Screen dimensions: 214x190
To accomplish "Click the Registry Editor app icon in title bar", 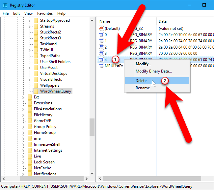I will [5, 5].
